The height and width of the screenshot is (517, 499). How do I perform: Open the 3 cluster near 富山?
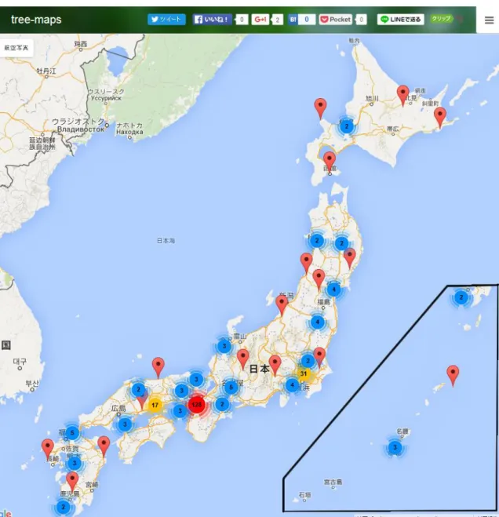[224, 346]
